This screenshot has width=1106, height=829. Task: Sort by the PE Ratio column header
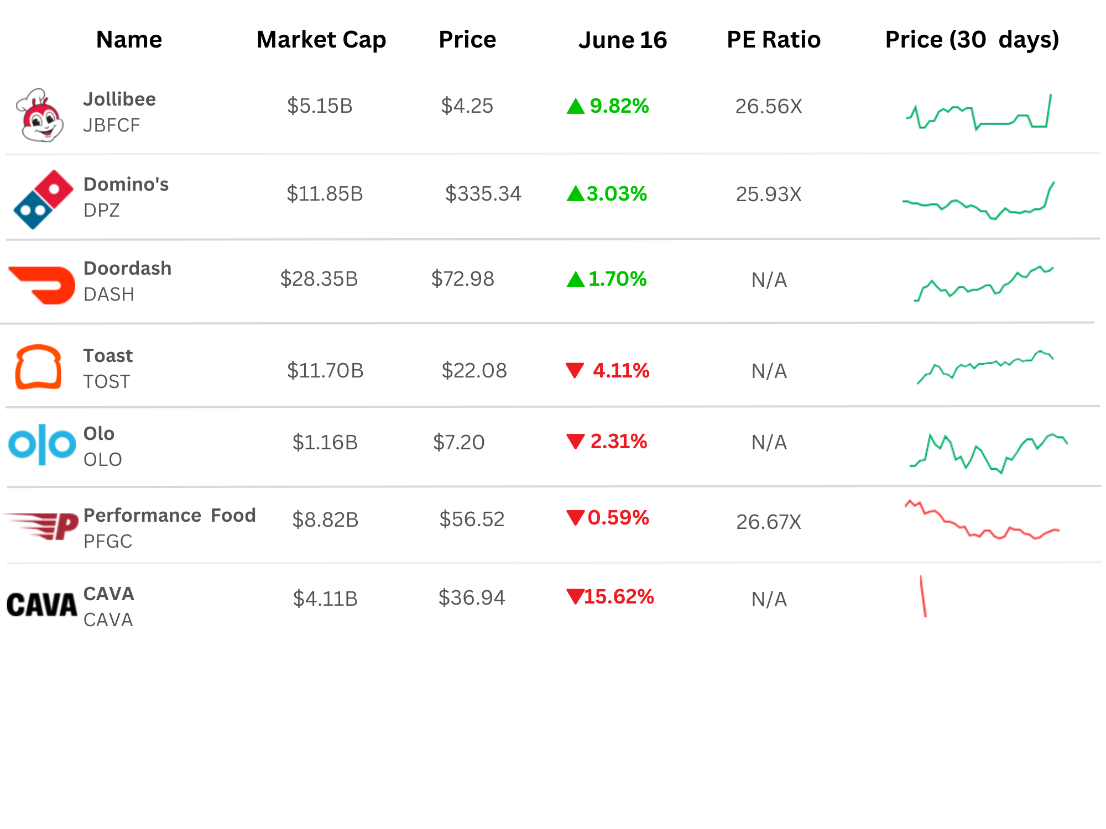tap(774, 40)
